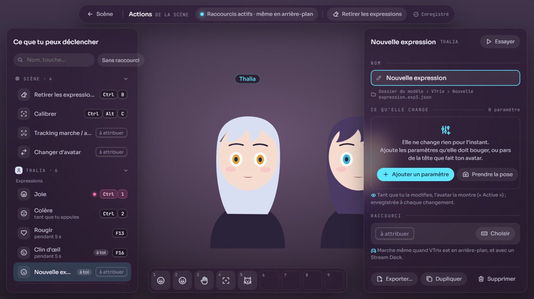The width and height of the screenshot is (534, 299).
Task: Click the F13 shortcut badge of Rougir
Action: [120, 233]
